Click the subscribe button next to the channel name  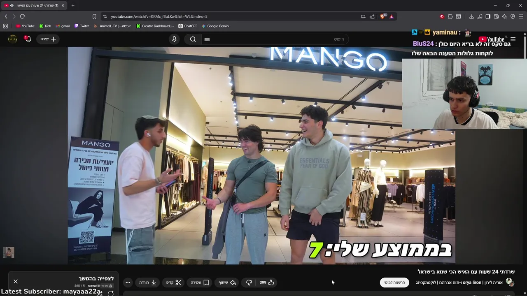[x=394, y=282]
